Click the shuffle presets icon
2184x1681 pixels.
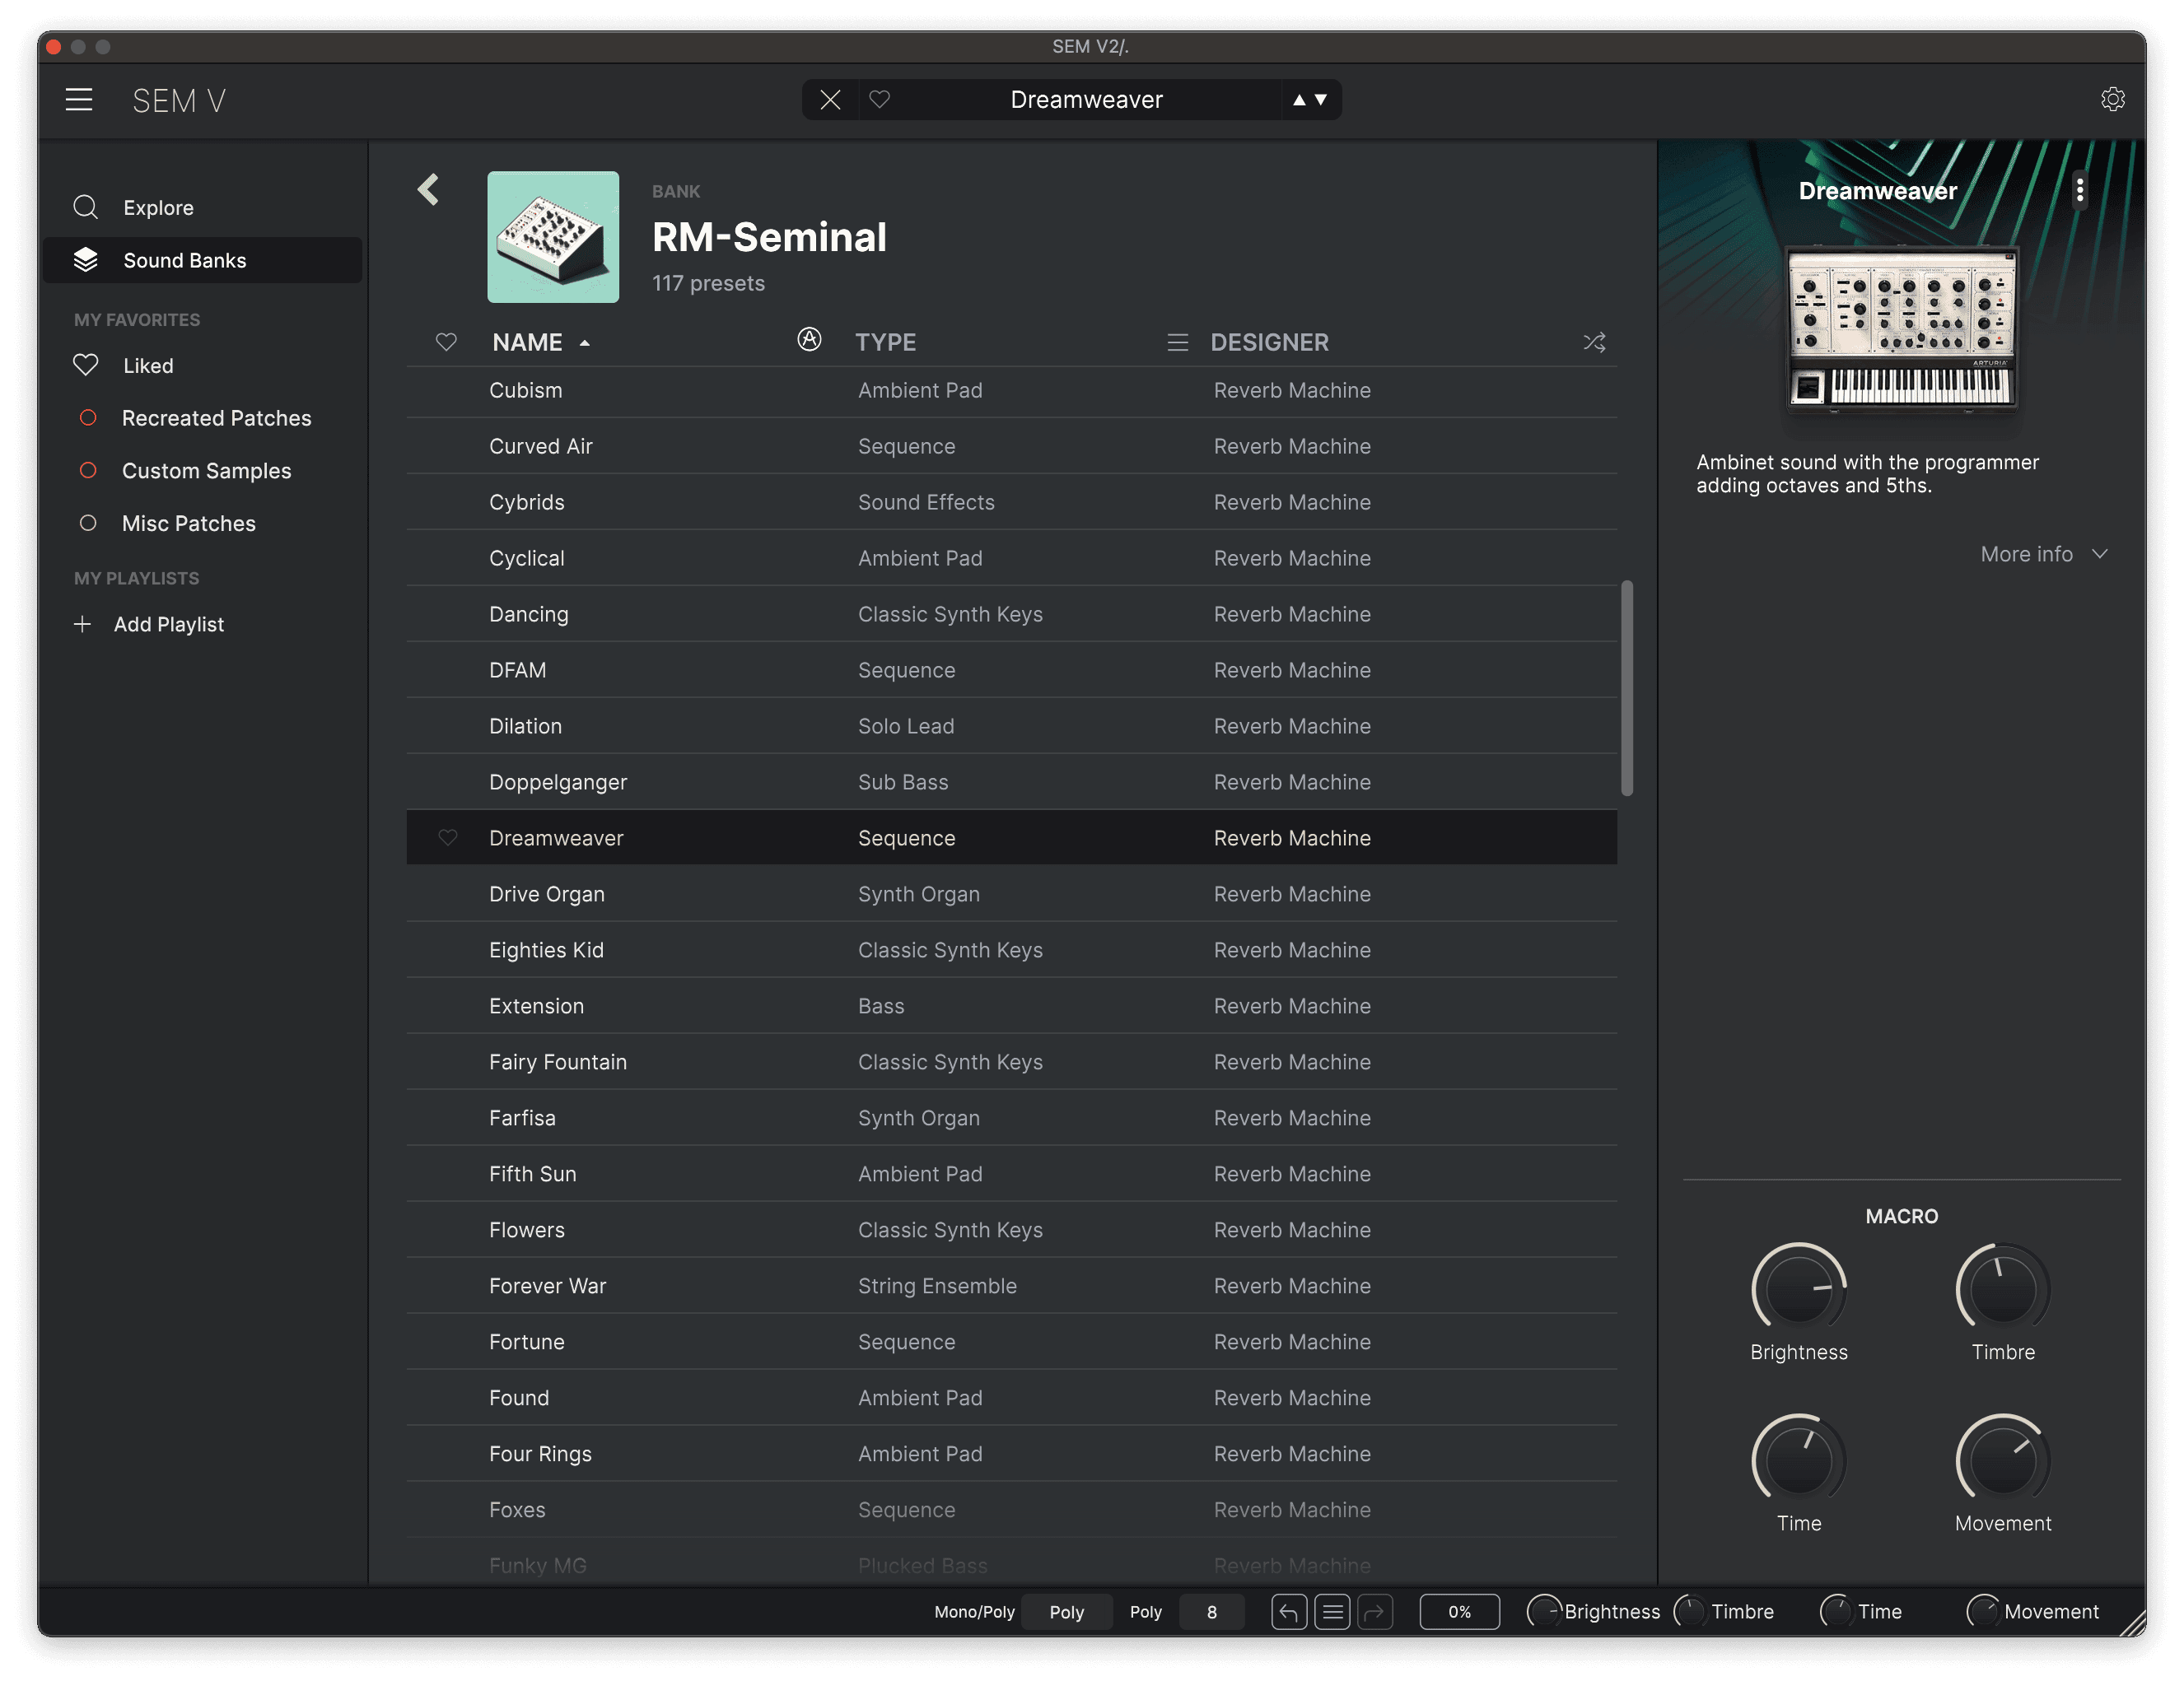(x=1594, y=342)
